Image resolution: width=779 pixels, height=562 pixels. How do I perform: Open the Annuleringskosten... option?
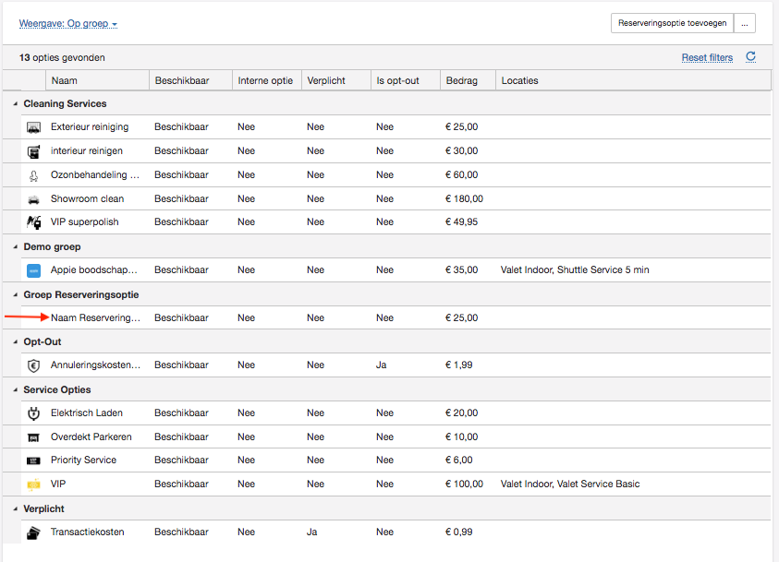click(x=95, y=365)
